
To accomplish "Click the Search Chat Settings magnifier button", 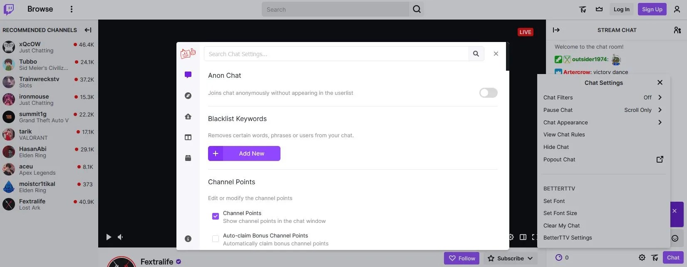I will pyautogui.click(x=476, y=54).
